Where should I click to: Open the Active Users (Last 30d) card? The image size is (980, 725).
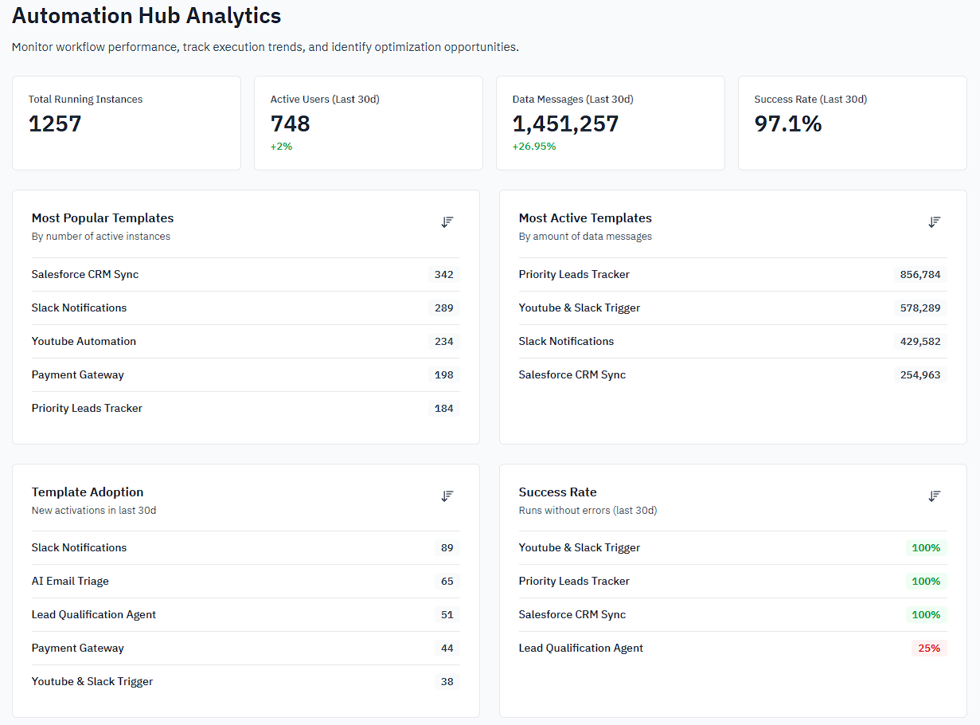click(x=369, y=123)
